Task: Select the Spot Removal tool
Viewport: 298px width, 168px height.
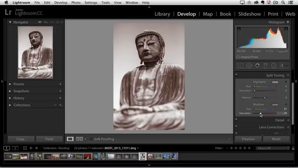Action: point(249,65)
